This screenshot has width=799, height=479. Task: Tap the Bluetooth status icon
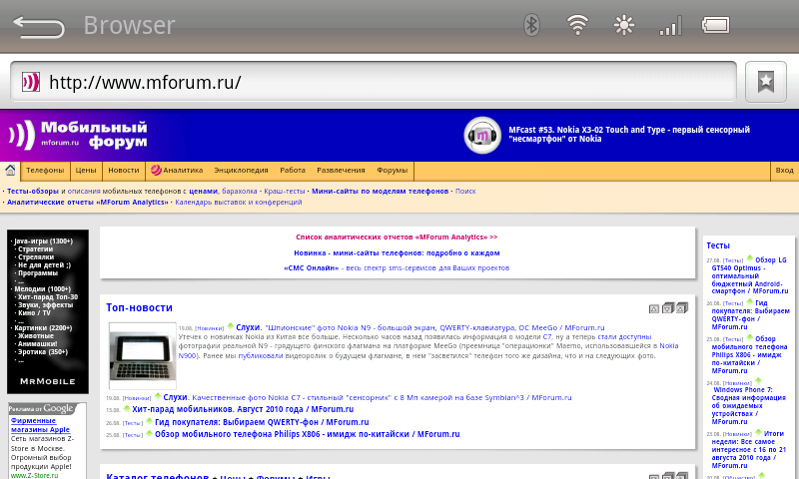pos(532,25)
